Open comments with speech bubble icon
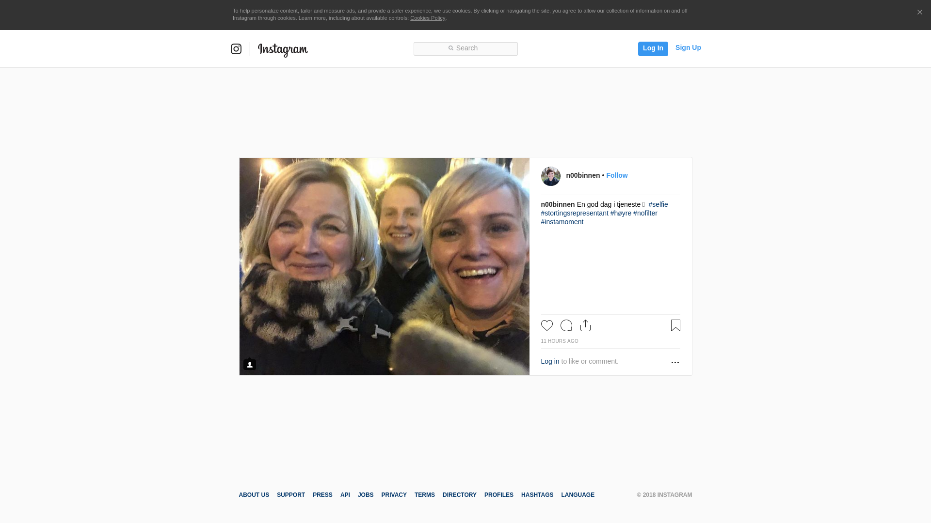Image resolution: width=931 pixels, height=523 pixels. point(566,325)
